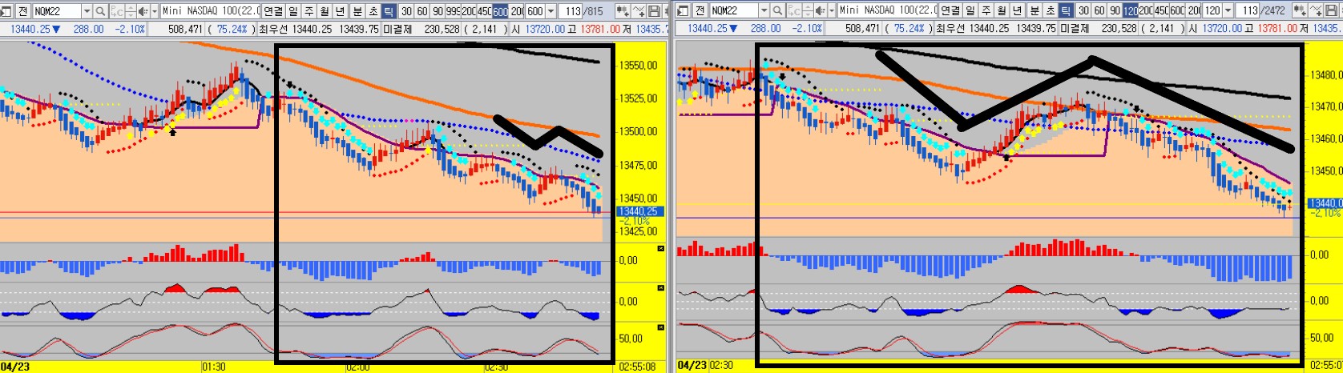Select the 60 tick interval in left chart
This screenshot has width=1343, height=373.
[421, 11]
